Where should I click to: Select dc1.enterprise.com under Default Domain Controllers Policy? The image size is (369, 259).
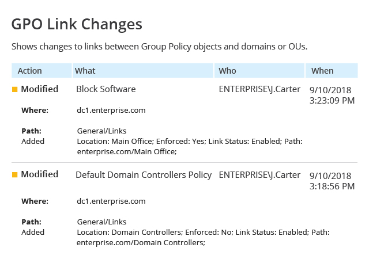pyautogui.click(x=111, y=201)
